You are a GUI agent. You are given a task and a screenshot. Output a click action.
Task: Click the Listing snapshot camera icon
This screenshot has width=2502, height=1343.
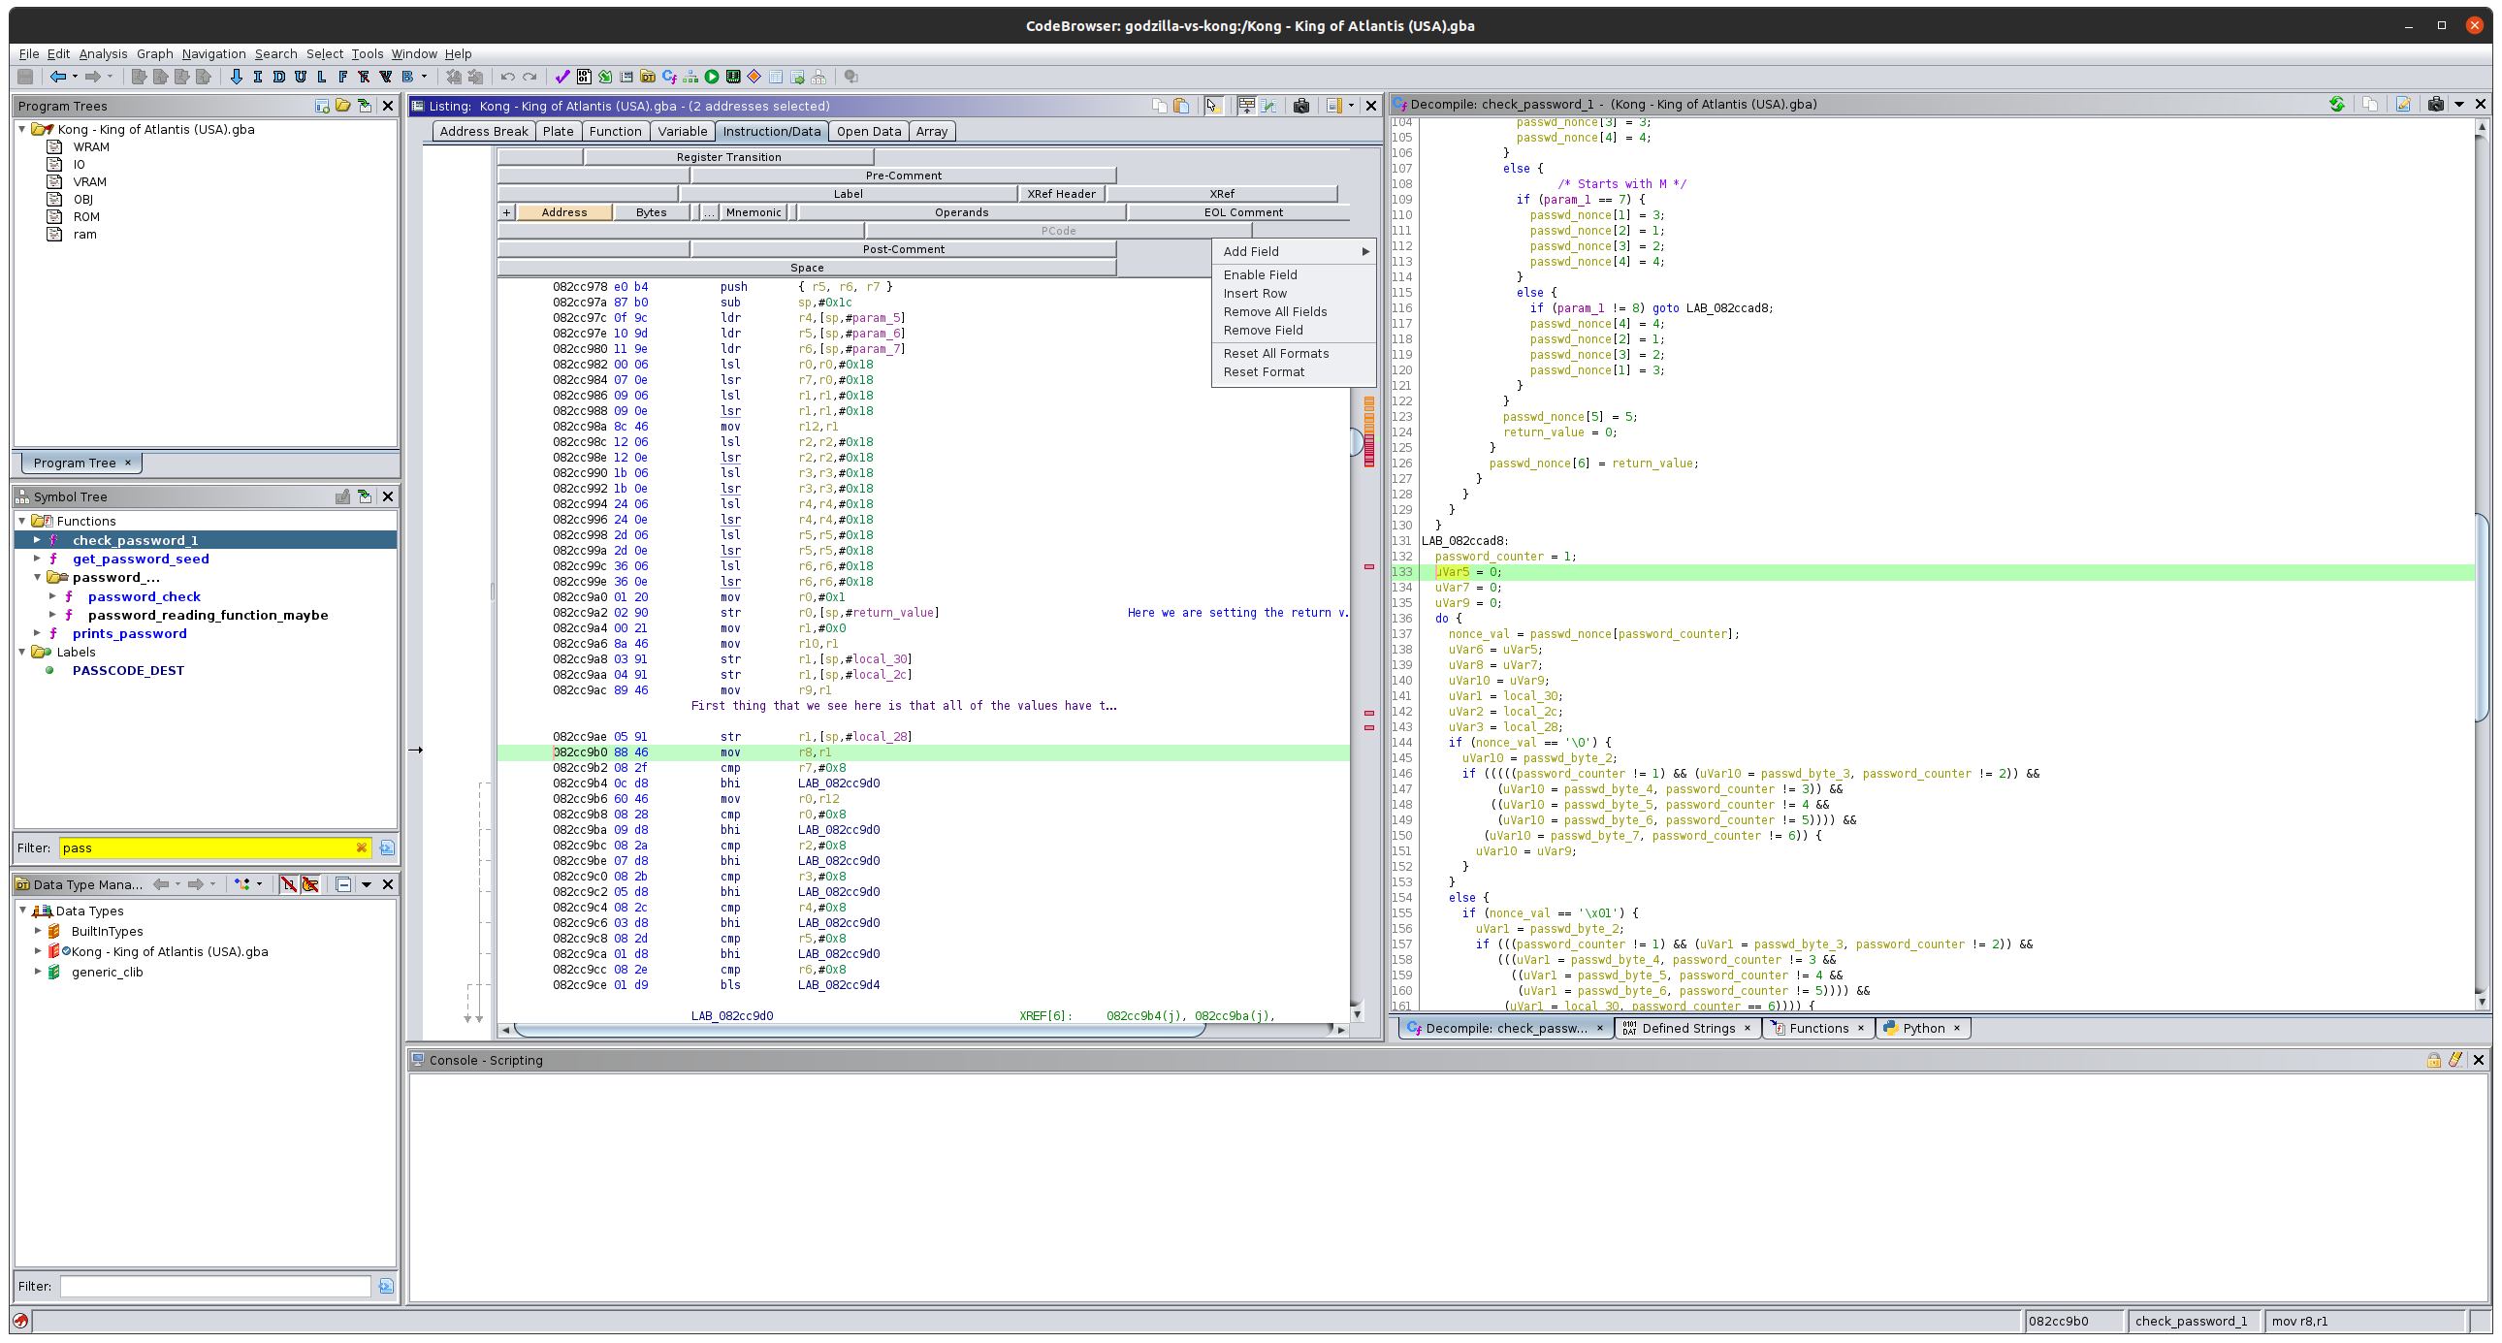[x=1301, y=106]
